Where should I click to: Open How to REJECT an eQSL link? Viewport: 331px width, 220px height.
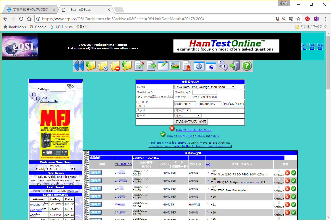(194, 130)
